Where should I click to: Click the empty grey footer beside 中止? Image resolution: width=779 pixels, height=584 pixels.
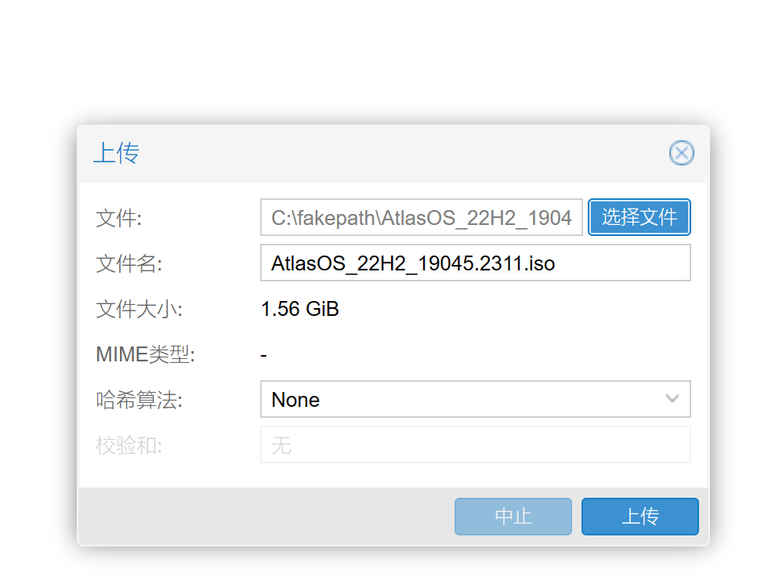266,517
